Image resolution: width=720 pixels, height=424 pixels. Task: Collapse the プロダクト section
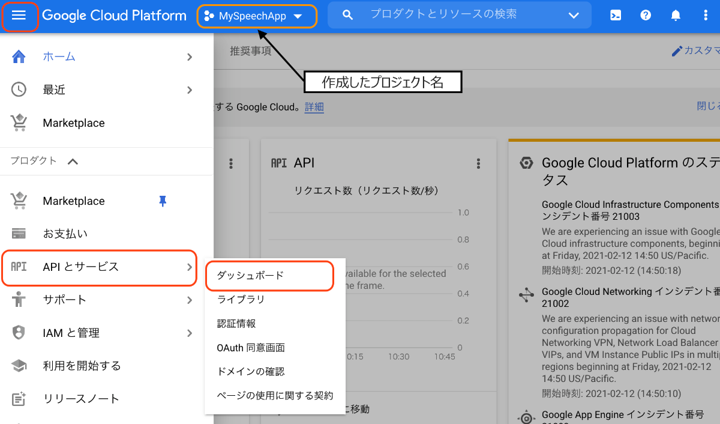[x=73, y=161]
